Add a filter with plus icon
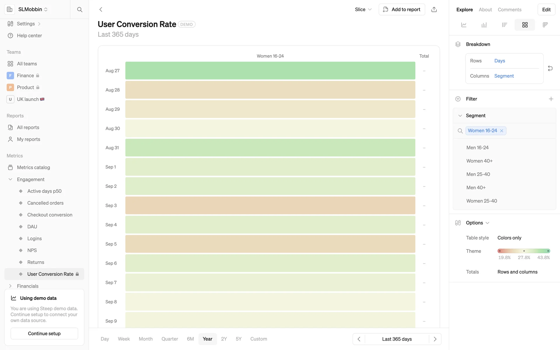560x350 pixels. click(551, 99)
